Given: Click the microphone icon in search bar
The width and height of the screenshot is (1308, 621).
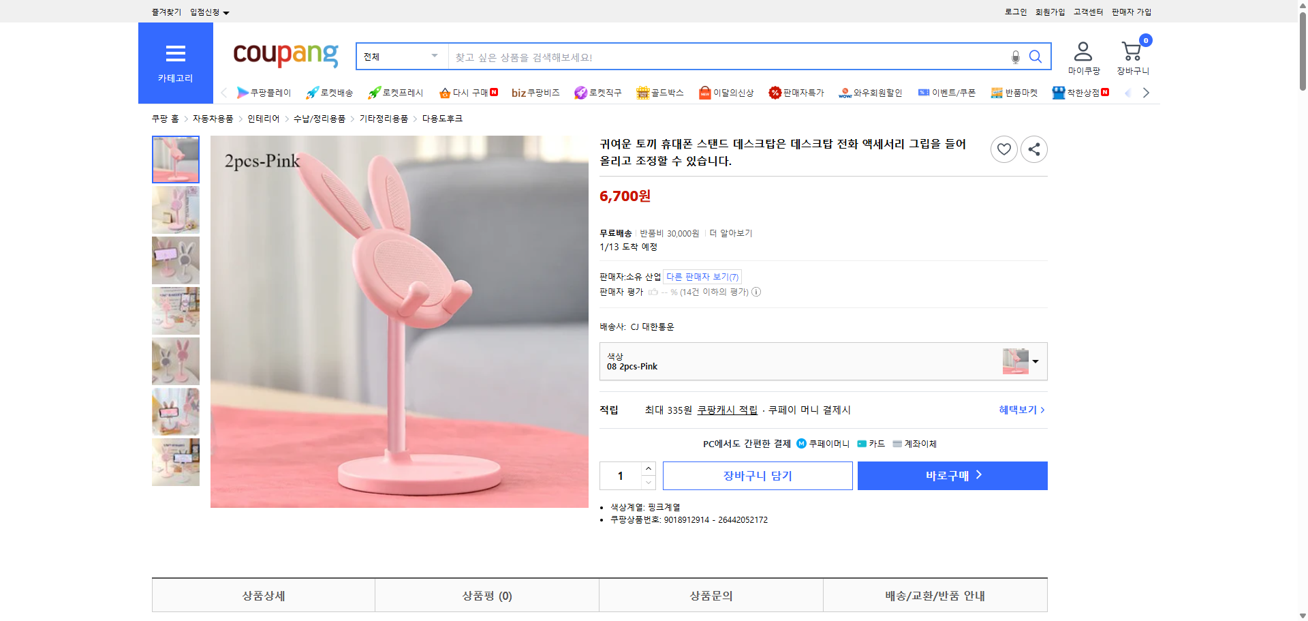Looking at the screenshot, I should pyautogui.click(x=1014, y=57).
